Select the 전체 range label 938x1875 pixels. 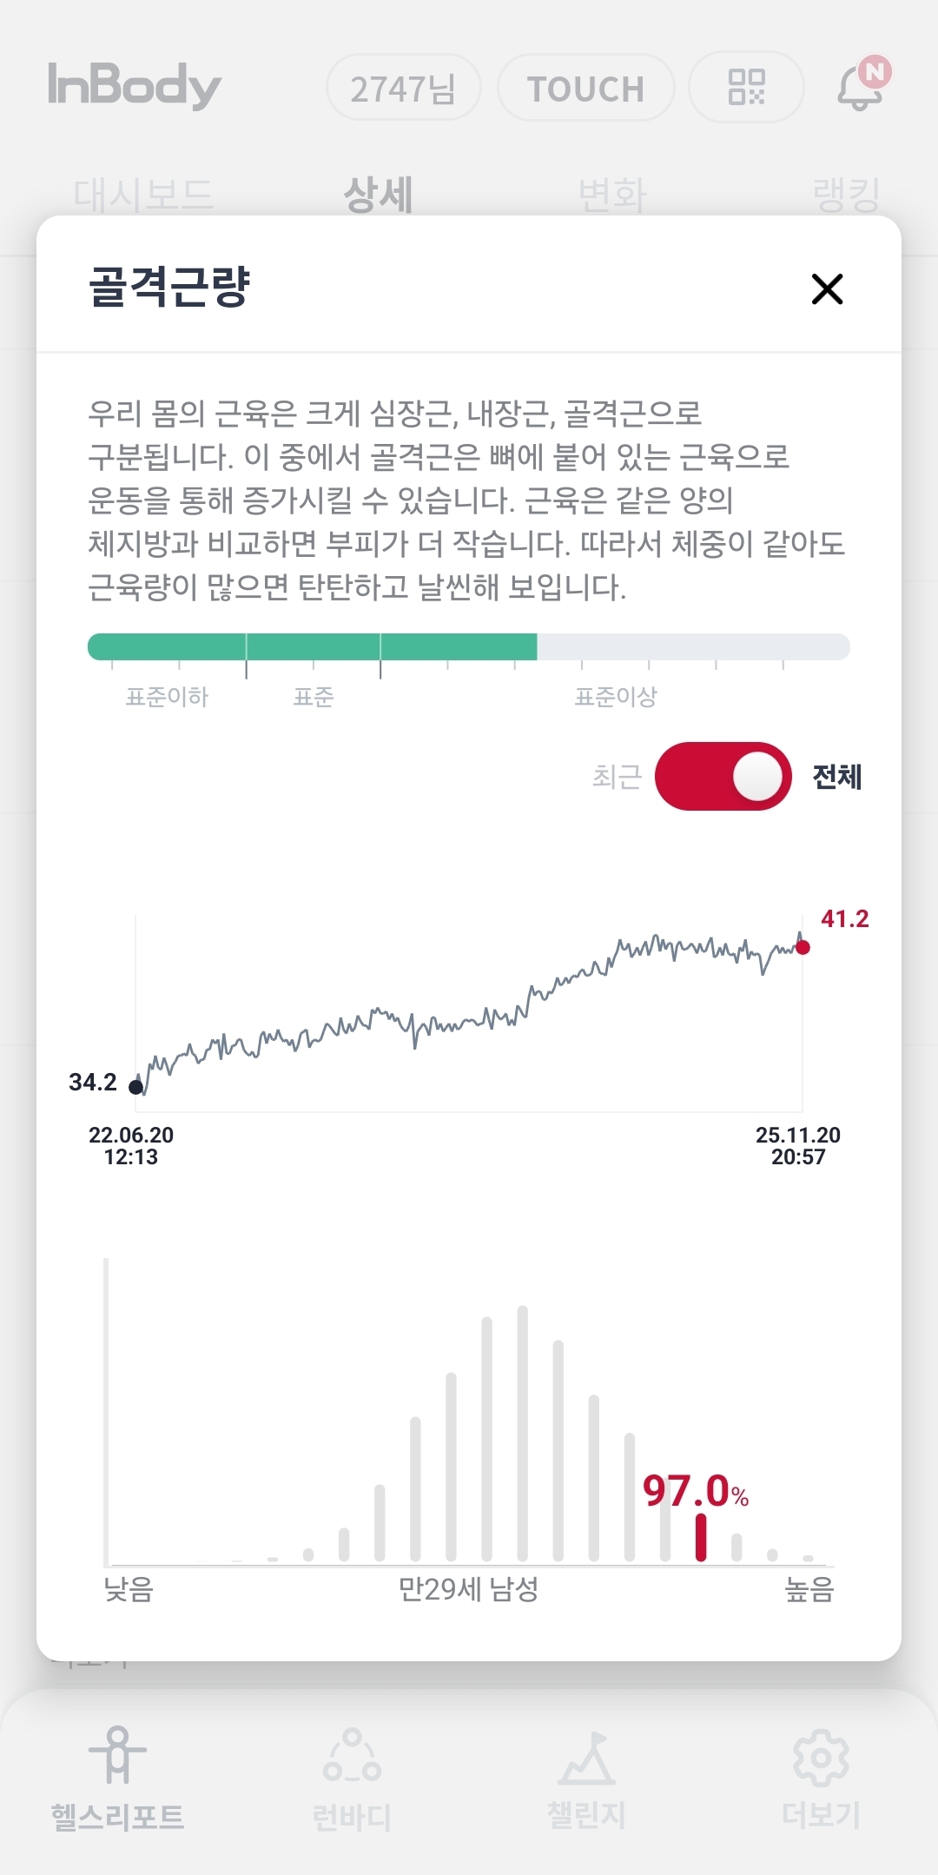click(x=836, y=776)
